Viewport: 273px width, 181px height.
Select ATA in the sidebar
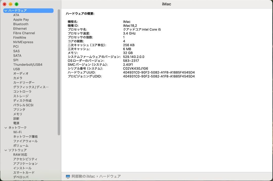[16, 15]
